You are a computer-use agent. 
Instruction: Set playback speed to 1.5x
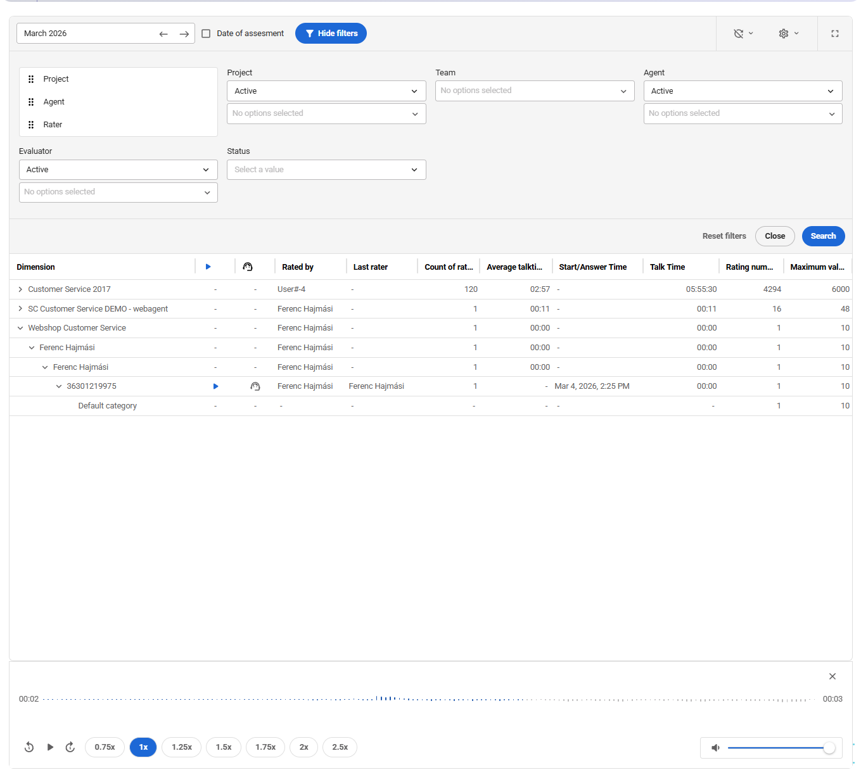coord(224,747)
